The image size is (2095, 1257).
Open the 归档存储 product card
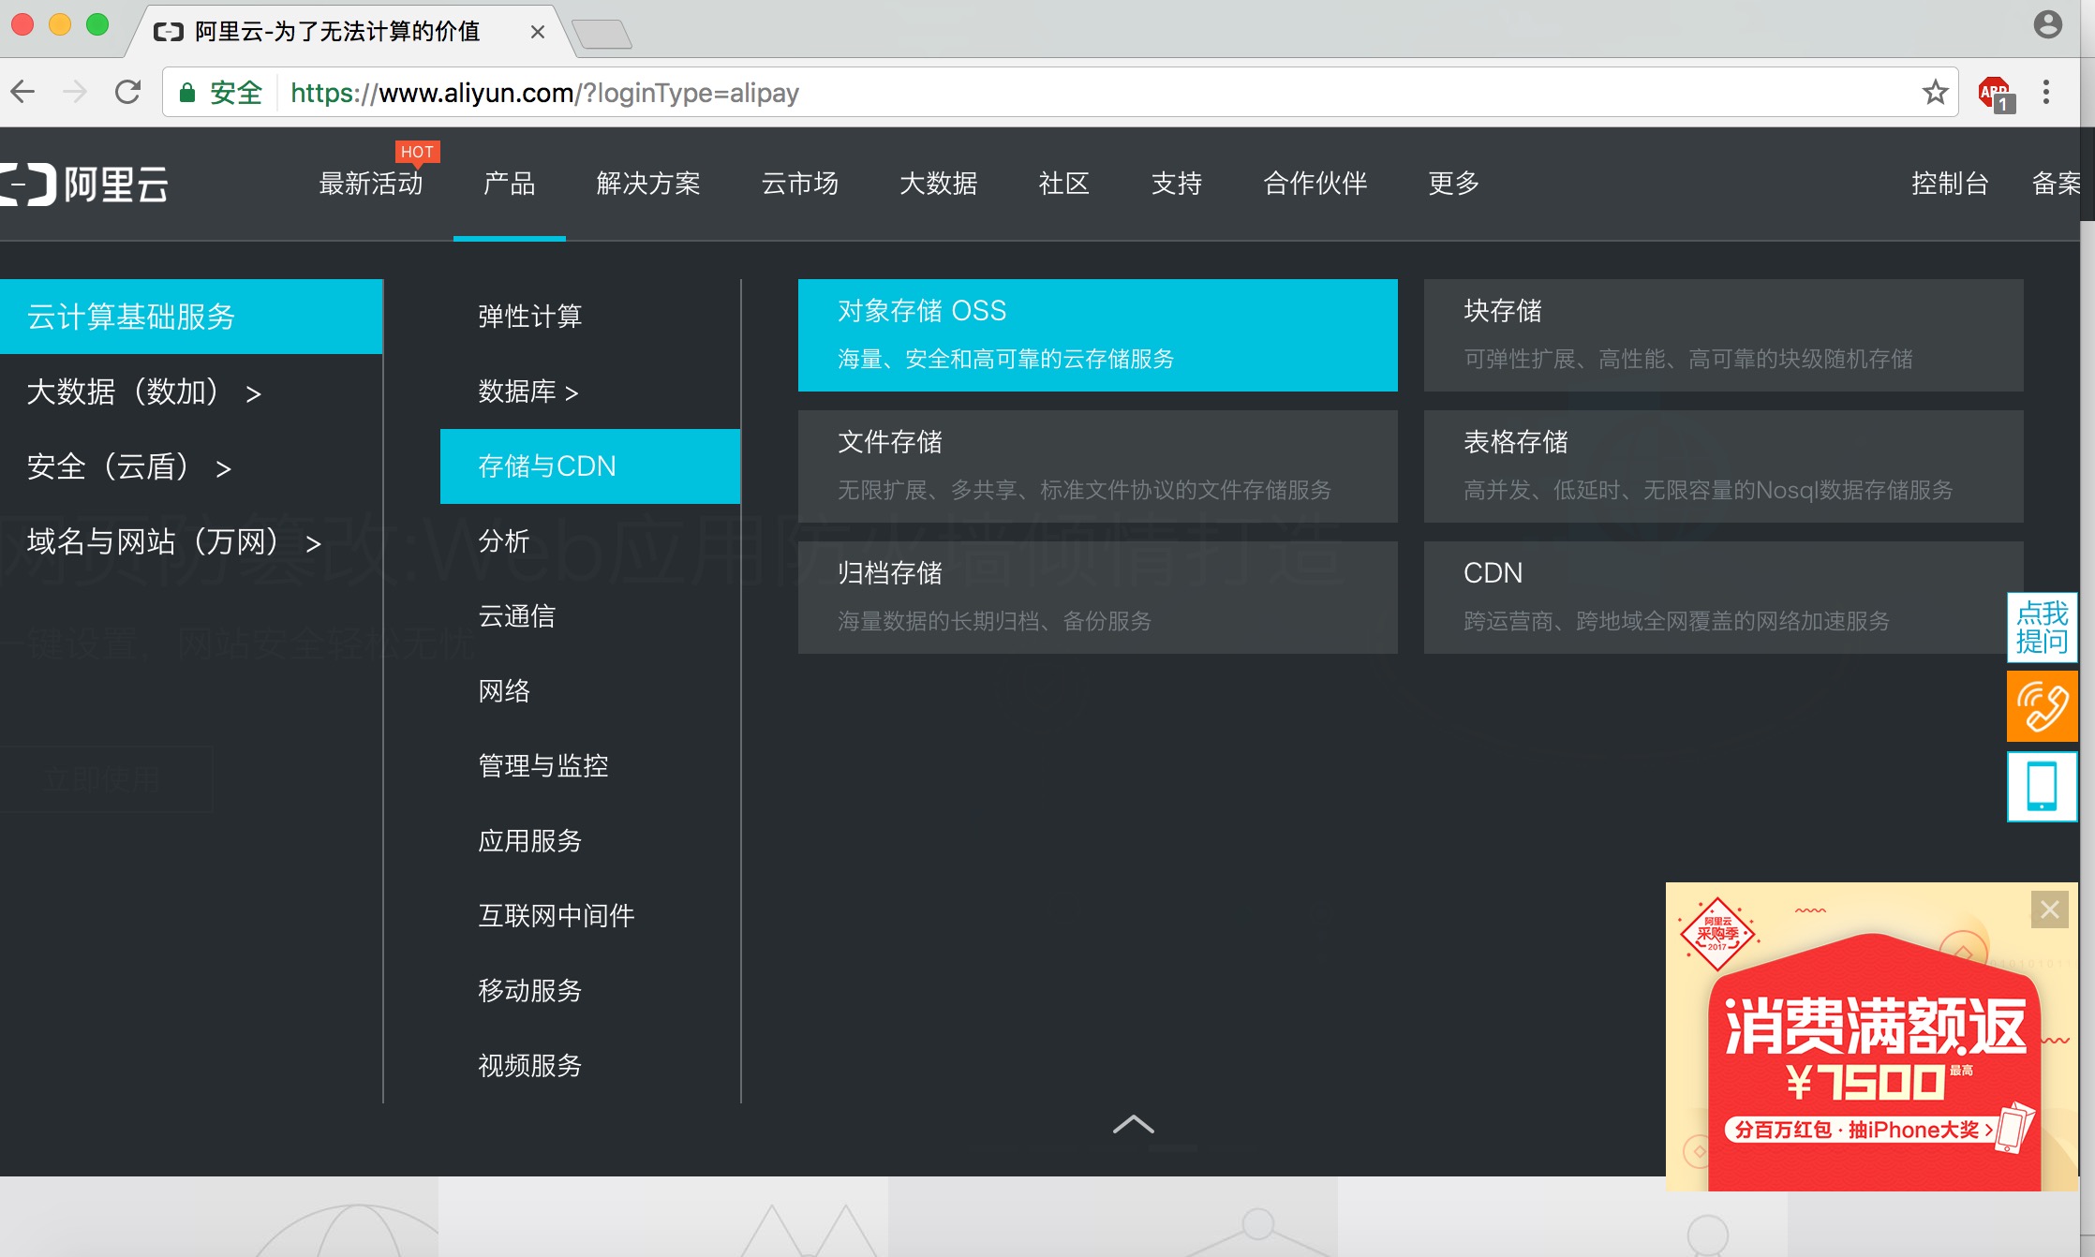(1098, 598)
